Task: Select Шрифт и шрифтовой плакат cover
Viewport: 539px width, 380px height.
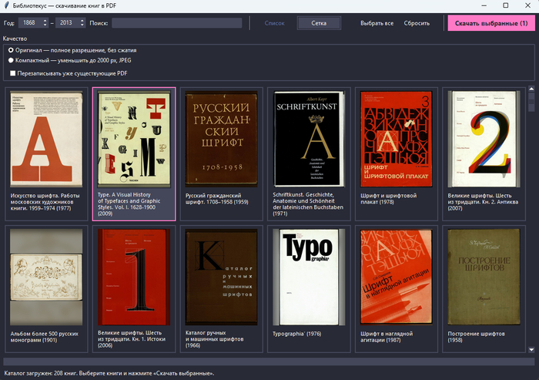Action: [396, 139]
